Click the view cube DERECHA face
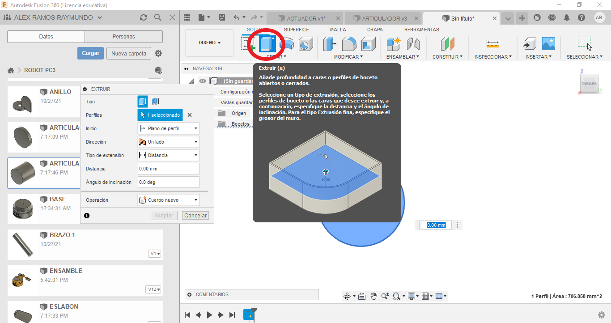 (589, 84)
